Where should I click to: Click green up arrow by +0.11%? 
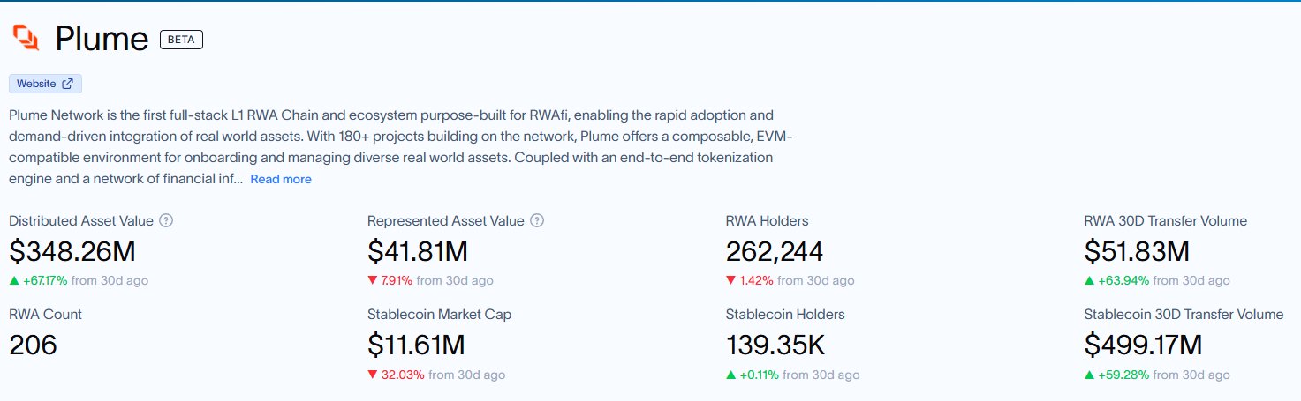coord(730,375)
